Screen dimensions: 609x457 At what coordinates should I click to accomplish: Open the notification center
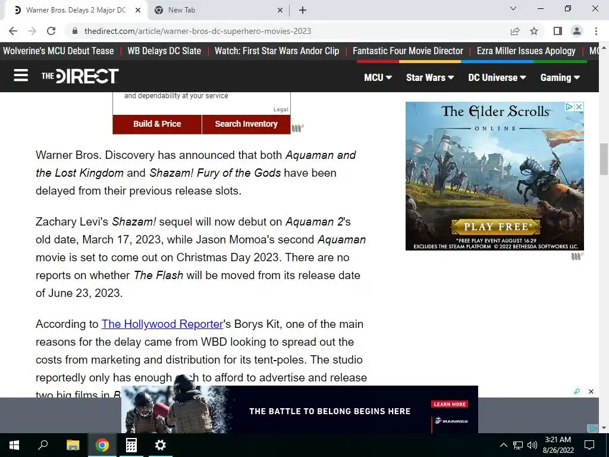(x=589, y=445)
